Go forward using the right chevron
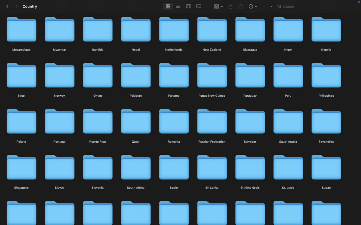 [17, 6]
